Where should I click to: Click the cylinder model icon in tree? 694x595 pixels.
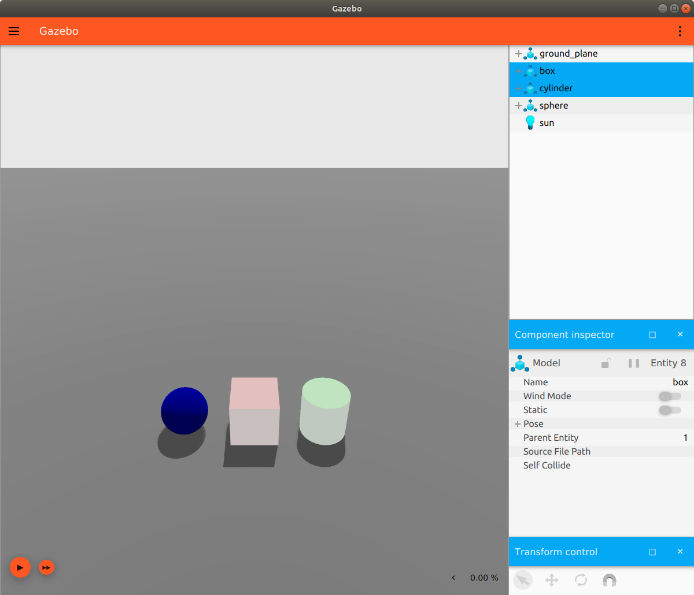530,88
